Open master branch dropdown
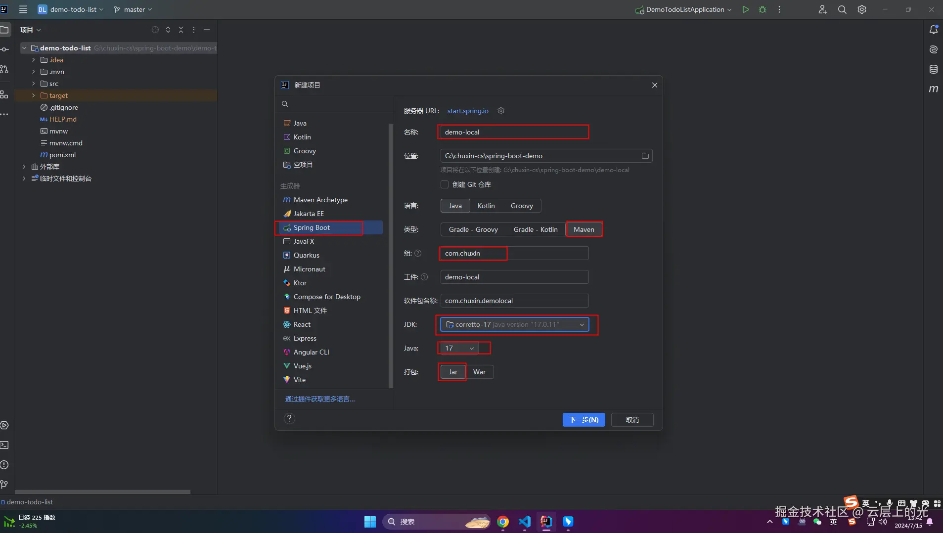Image resolution: width=943 pixels, height=533 pixels. pyautogui.click(x=133, y=9)
